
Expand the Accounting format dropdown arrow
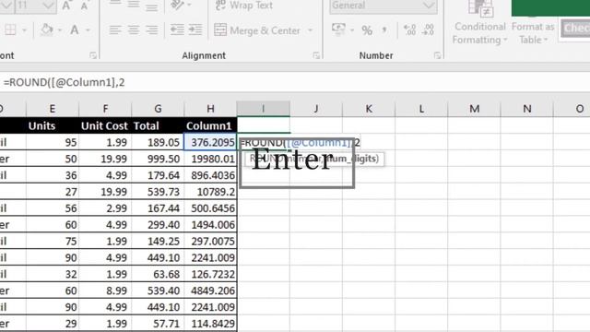(x=352, y=30)
